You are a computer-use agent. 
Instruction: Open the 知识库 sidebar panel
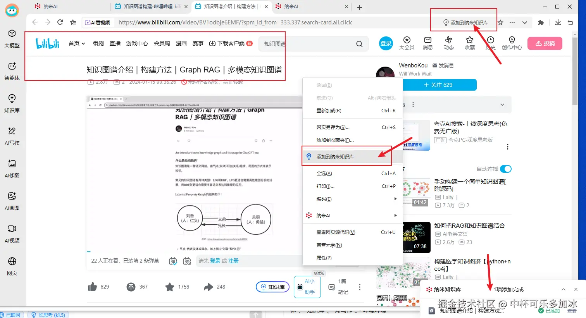click(12, 104)
